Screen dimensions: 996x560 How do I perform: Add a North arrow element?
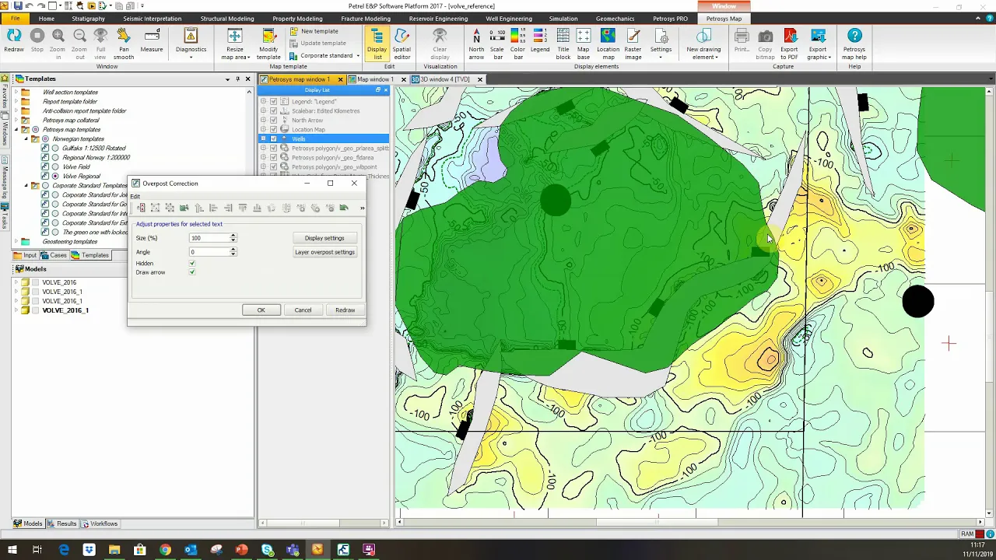(476, 44)
